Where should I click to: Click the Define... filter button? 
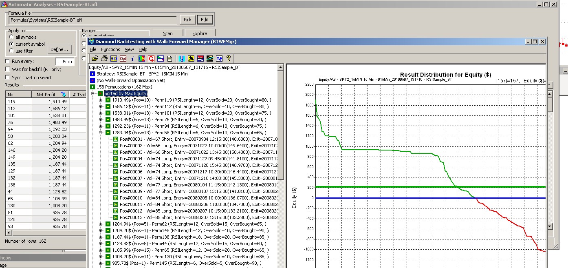[x=59, y=49]
